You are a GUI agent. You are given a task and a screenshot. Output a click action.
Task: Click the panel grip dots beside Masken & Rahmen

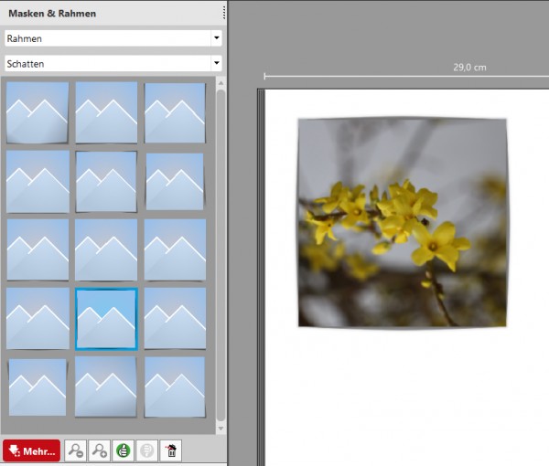[x=224, y=13]
